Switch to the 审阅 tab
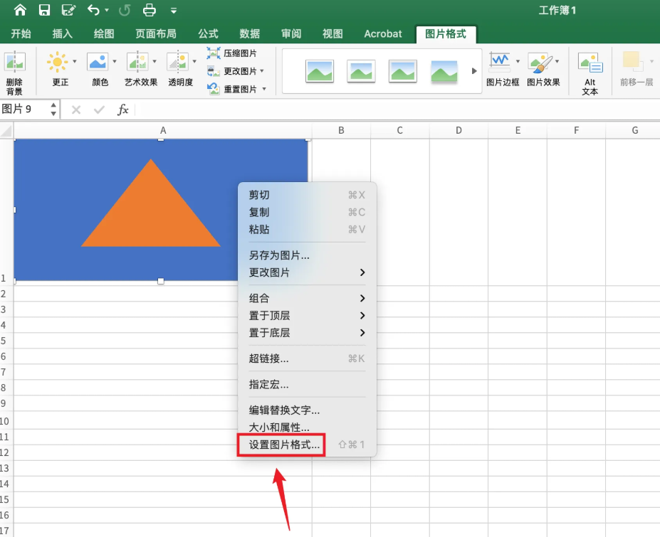 (x=291, y=33)
